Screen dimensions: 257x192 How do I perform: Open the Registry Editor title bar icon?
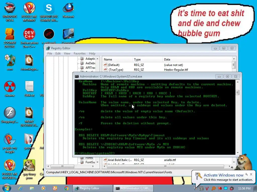[48, 48]
